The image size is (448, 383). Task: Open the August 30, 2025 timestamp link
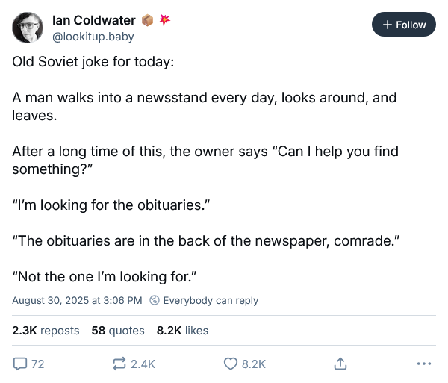77,300
